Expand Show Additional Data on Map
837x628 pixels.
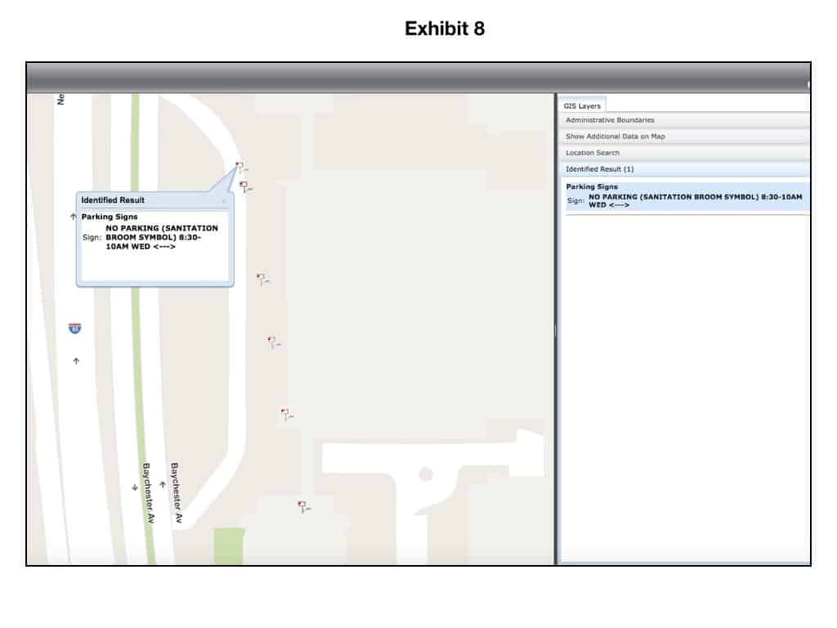685,137
